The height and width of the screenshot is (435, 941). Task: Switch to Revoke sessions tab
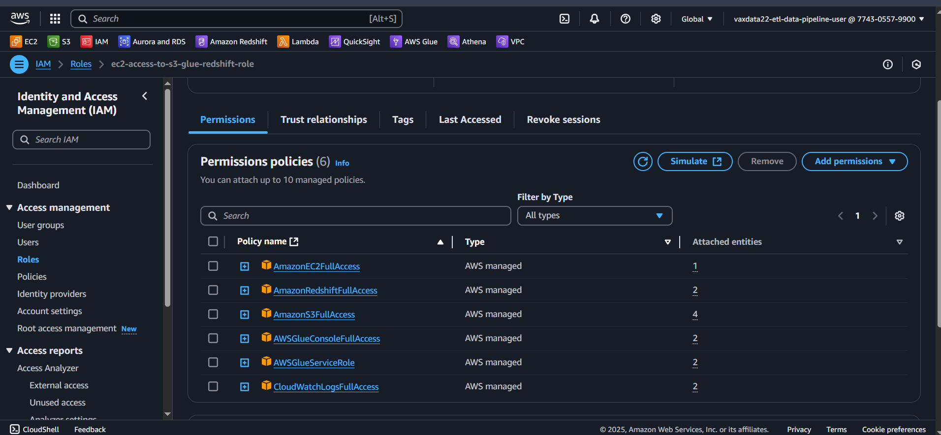(564, 119)
